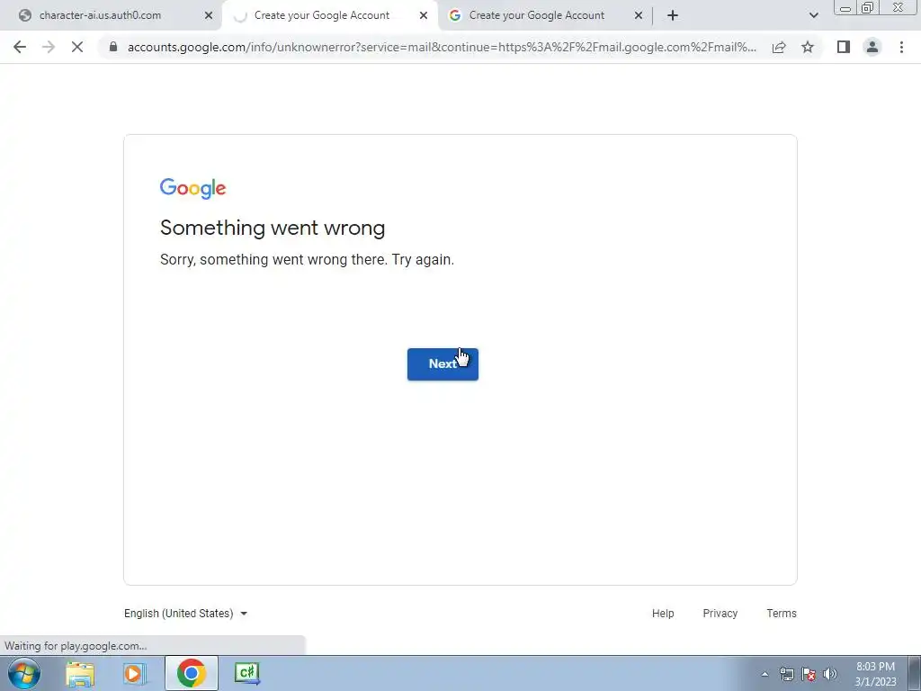The height and width of the screenshot is (691, 921).
Task: Click the Waiting for play.google.com status text
Action: click(76, 646)
